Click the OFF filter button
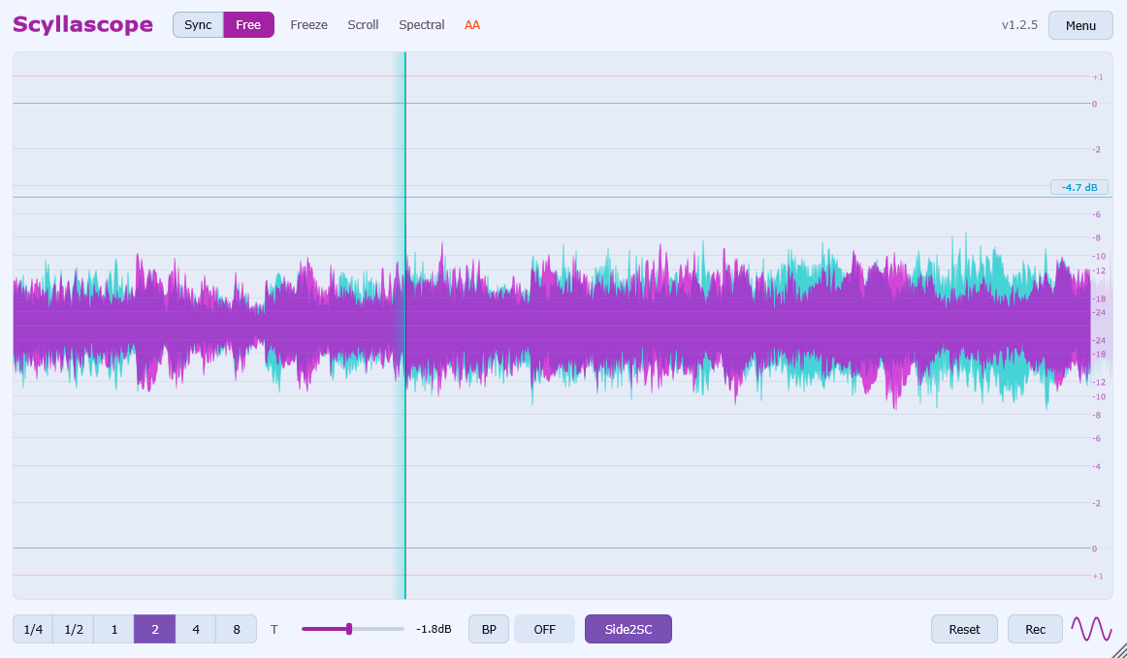 [544, 629]
